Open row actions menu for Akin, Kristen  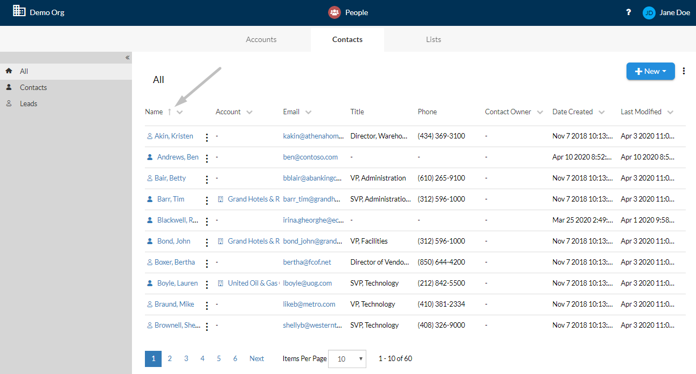tap(207, 137)
